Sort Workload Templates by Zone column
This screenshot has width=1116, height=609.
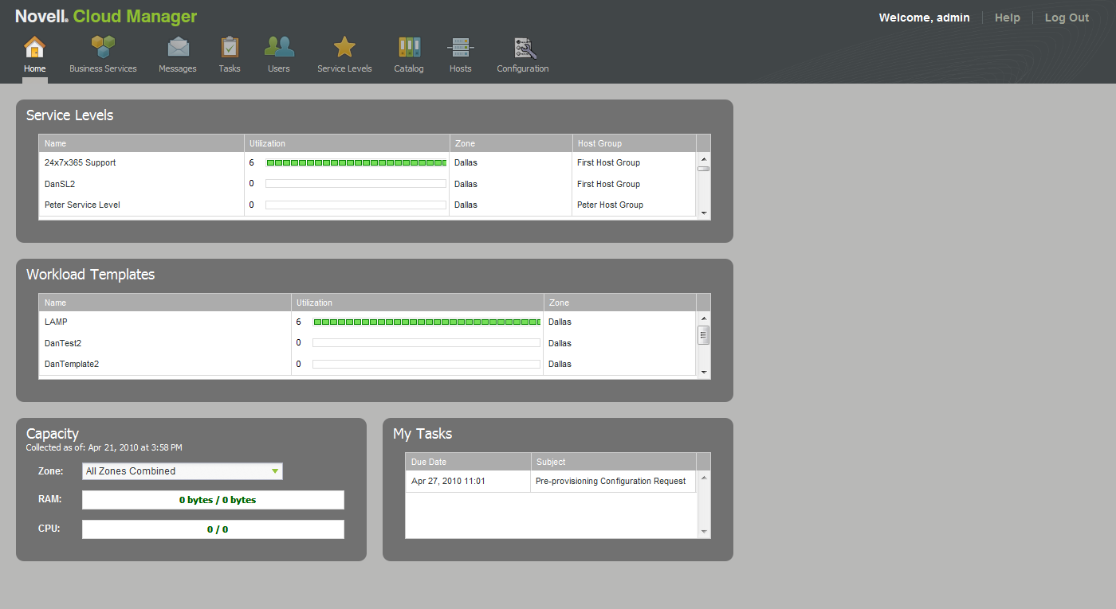[620, 303]
